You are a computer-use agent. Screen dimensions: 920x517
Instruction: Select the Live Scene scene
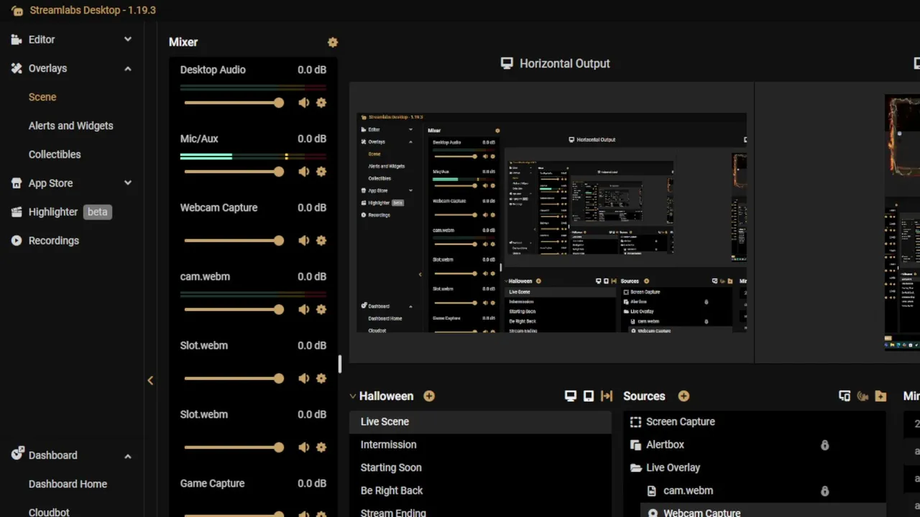[480, 421]
